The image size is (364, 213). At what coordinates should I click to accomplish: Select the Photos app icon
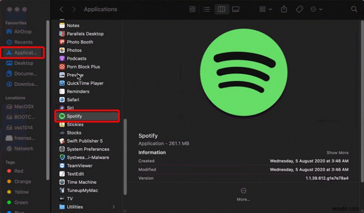[62, 50]
